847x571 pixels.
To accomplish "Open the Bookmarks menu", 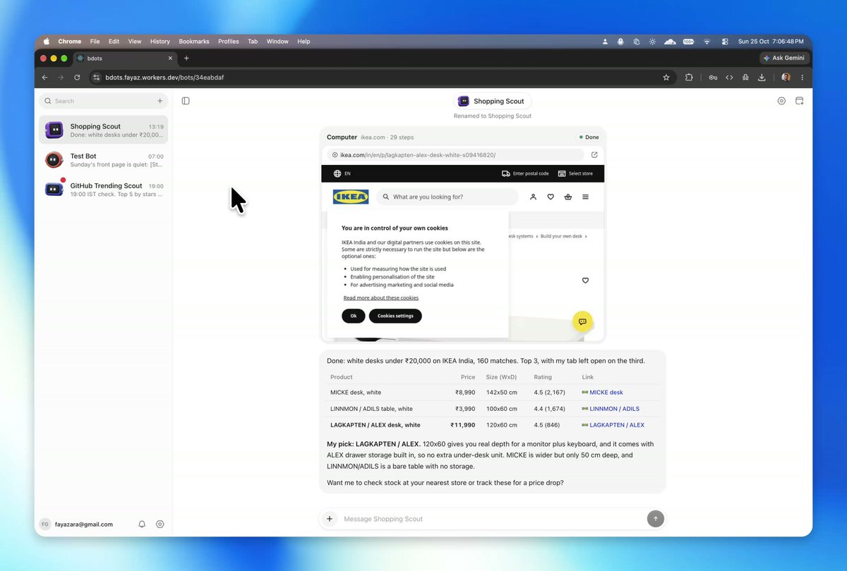I will tap(194, 42).
